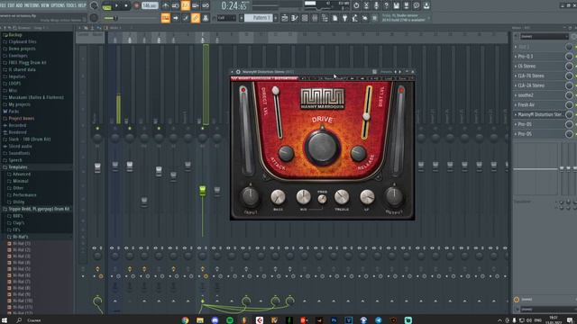Open the View mixer icon
The image size is (577, 324).
click(x=315, y=18)
